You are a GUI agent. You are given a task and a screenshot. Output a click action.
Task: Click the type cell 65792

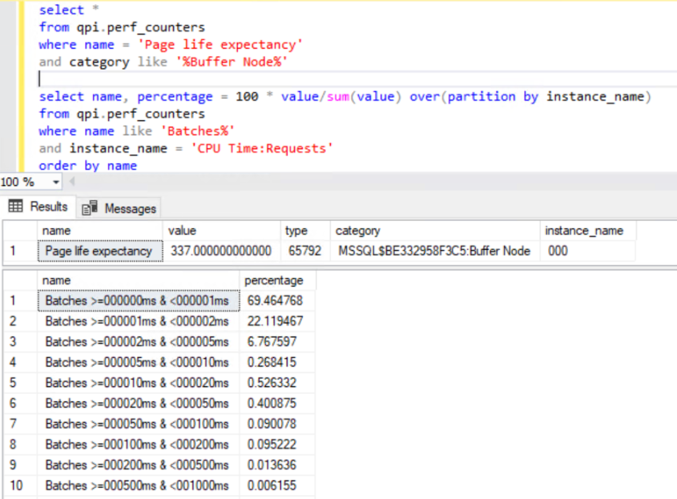click(x=306, y=251)
